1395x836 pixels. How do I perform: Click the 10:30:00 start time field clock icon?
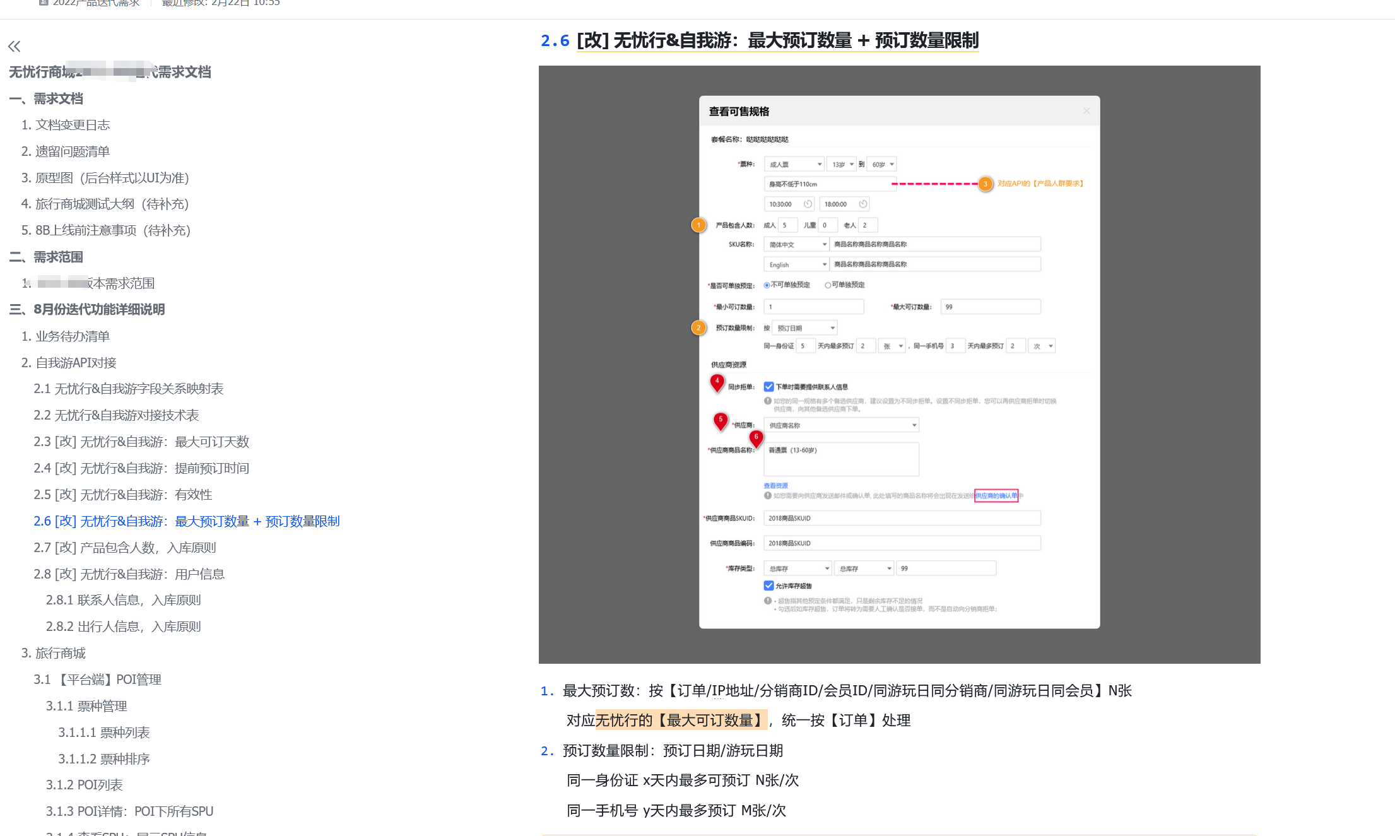point(808,204)
